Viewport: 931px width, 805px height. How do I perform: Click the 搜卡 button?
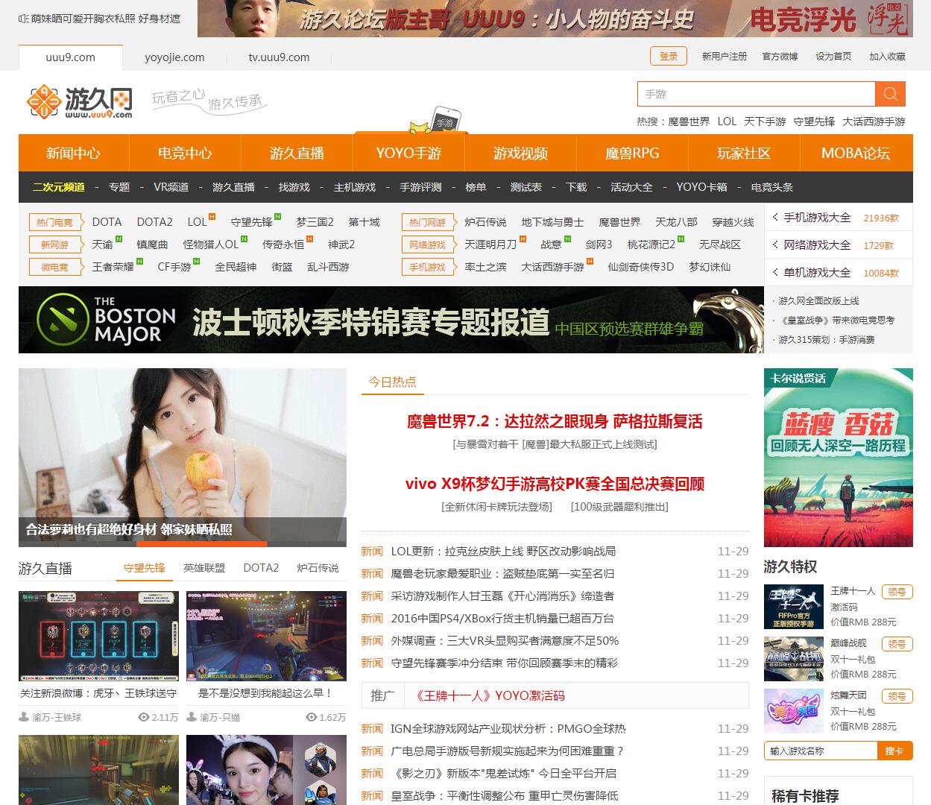894,751
